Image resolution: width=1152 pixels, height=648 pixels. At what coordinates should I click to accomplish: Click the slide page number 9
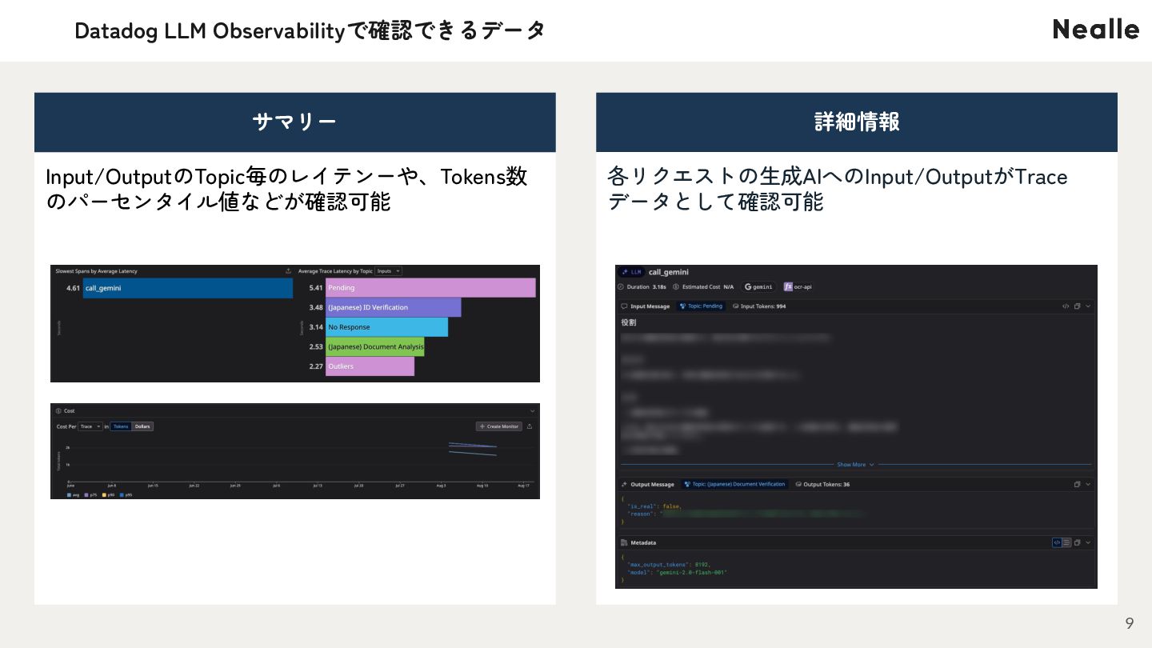tap(1130, 623)
